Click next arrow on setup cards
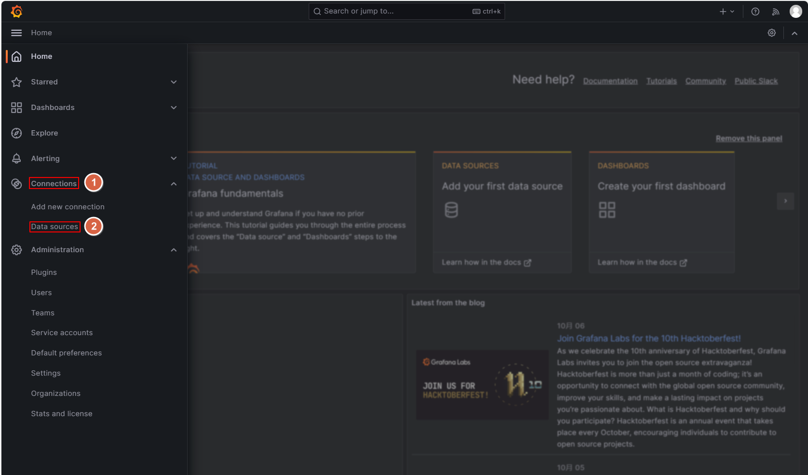The height and width of the screenshot is (475, 808). point(785,201)
